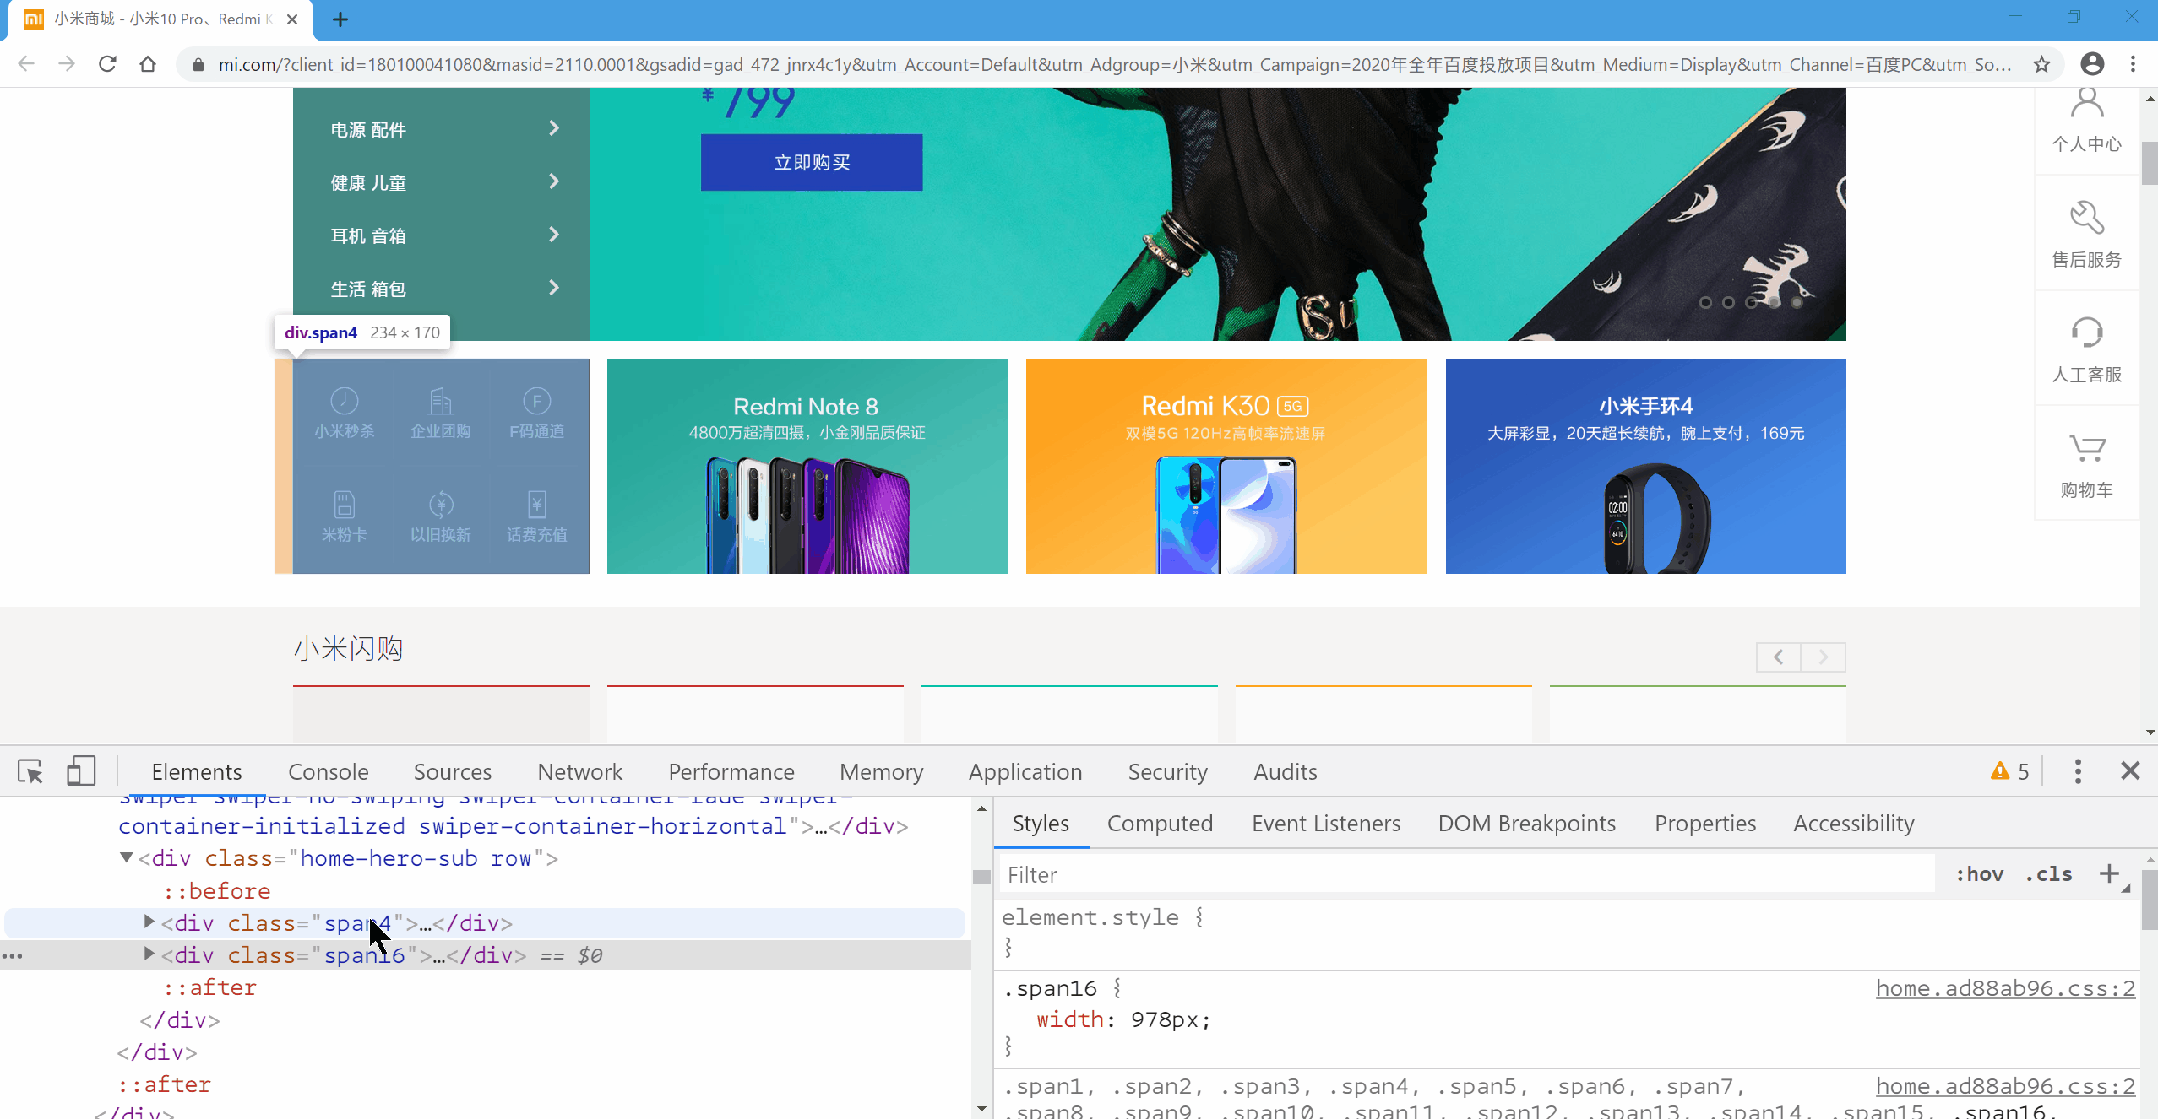Open Chrome profile avatar icon
The image size is (2158, 1119).
2092,64
